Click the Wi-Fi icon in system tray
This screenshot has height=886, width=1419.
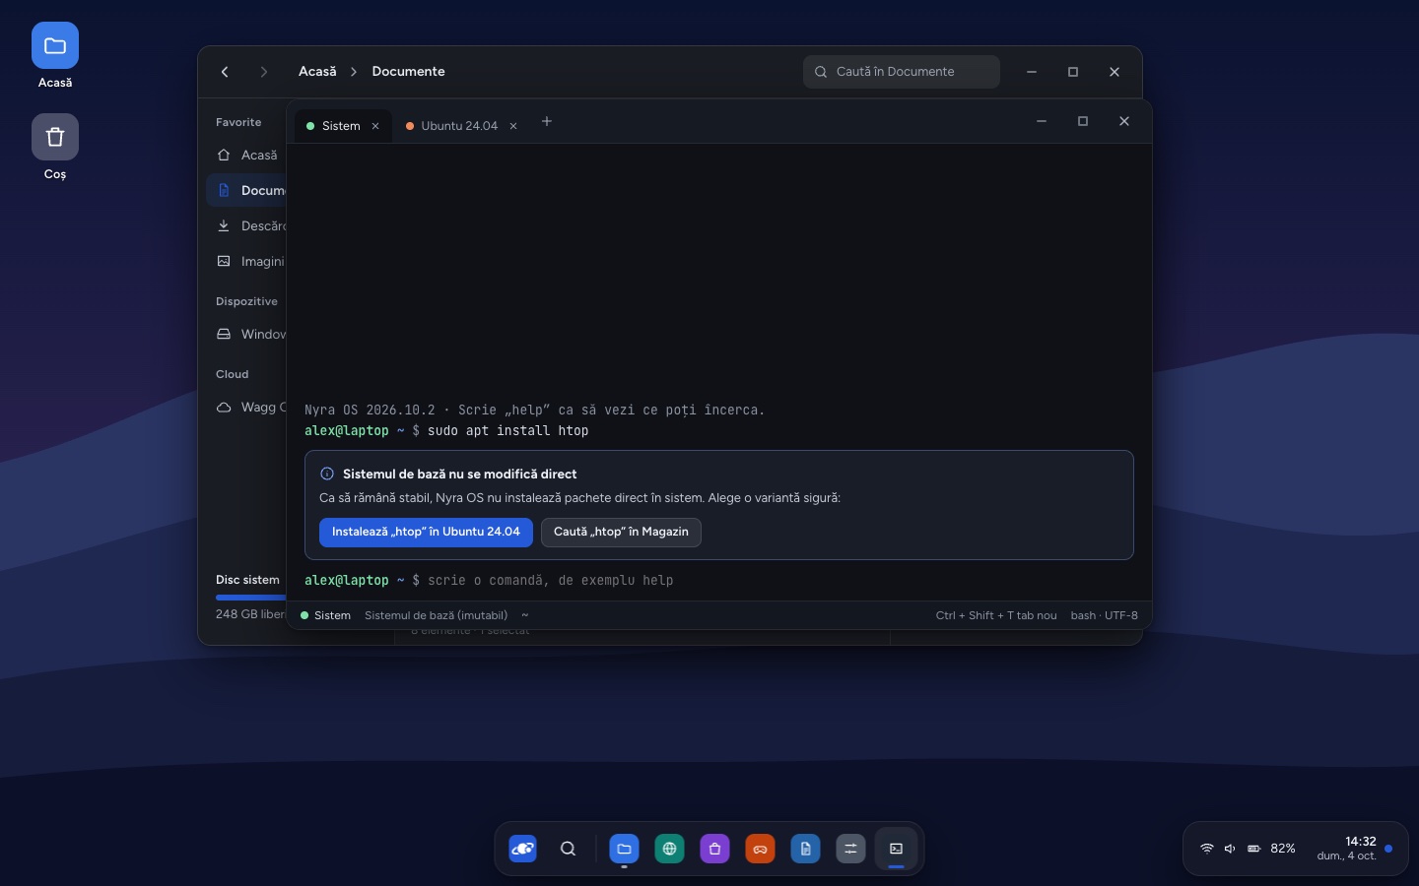(1206, 849)
